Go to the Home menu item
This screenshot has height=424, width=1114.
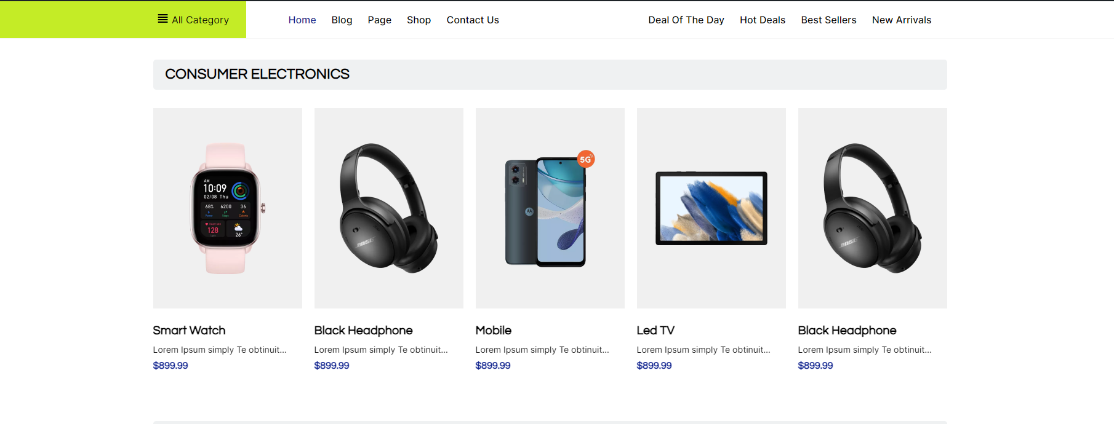pyautogui.click(x=302, y=20)
